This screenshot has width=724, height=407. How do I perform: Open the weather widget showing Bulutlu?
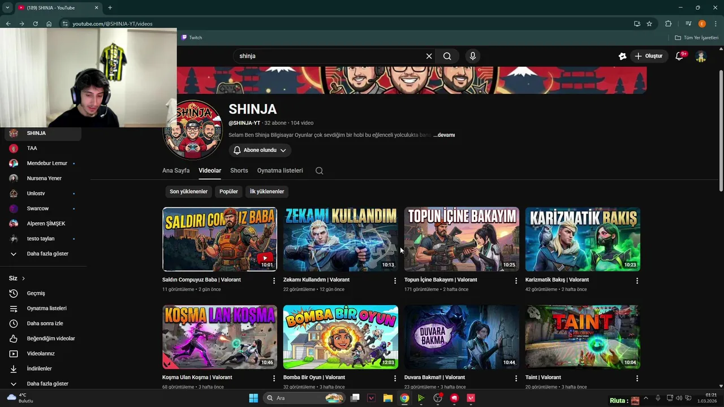pyautogui.click(x=20, y=398)
